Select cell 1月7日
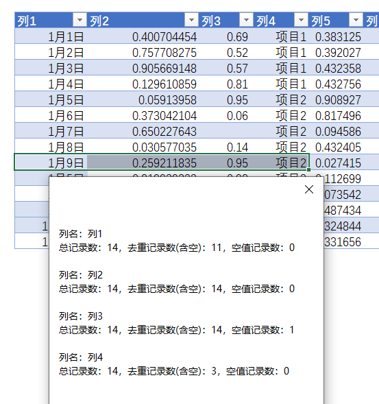 [x=51, y=130]
